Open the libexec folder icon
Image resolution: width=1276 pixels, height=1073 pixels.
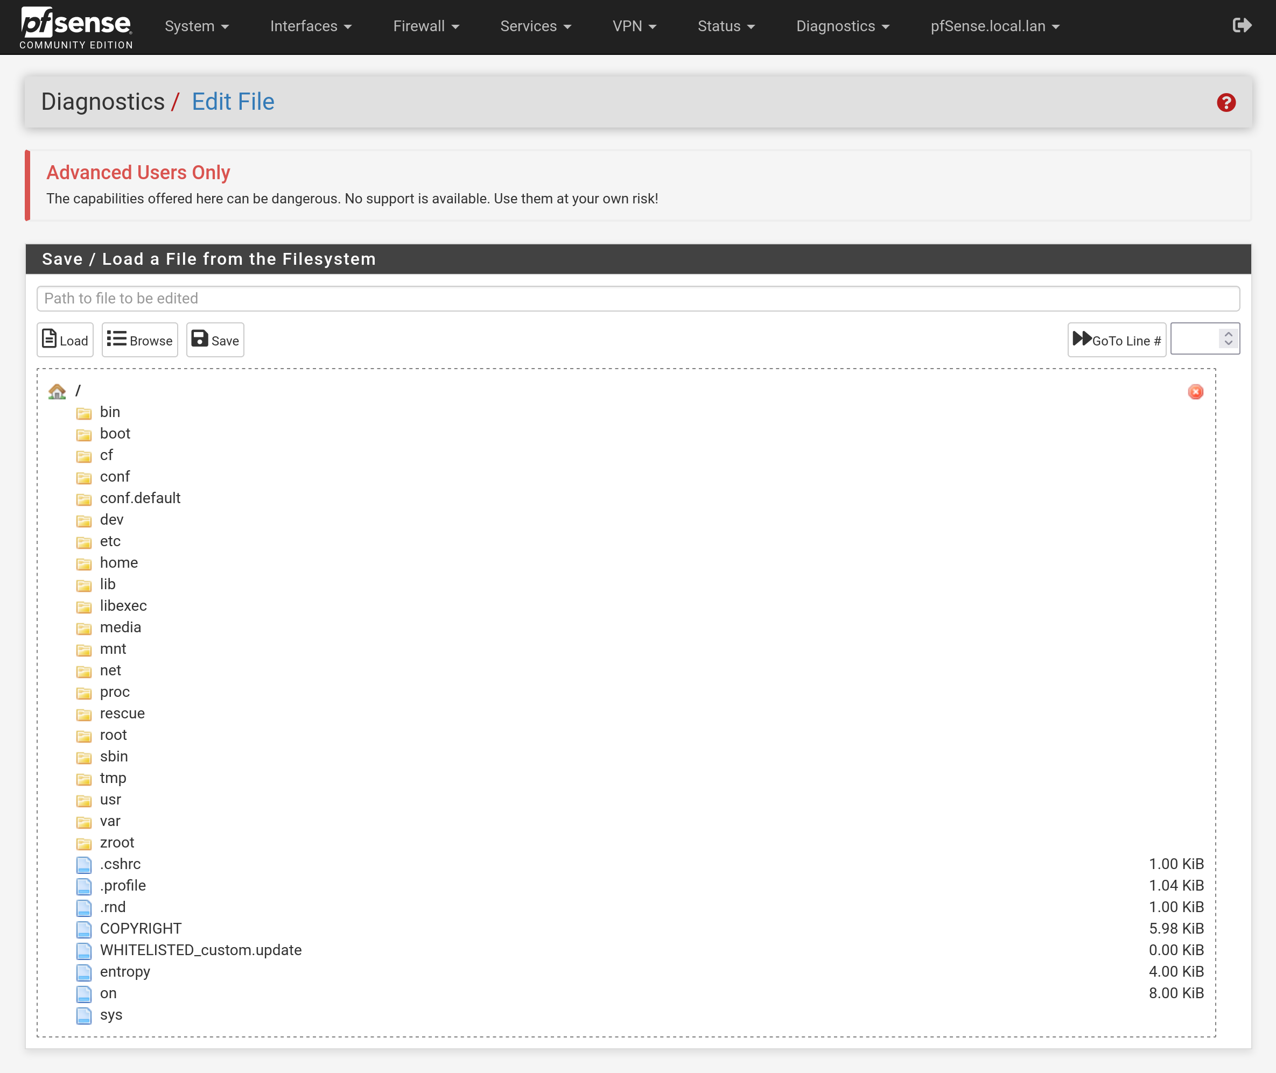click(x=84, y=607)
